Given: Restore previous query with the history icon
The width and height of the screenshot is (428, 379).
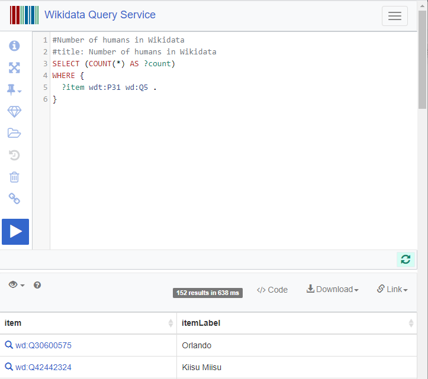Looking at the screenshot, I should point(14,155).
